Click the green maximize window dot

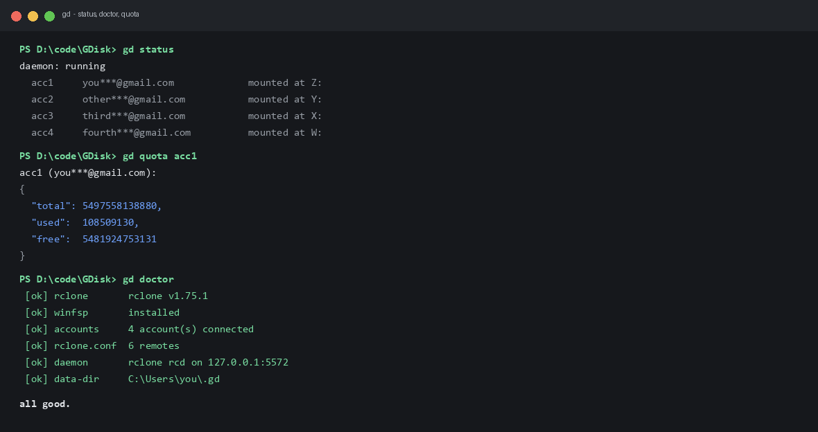point(49,16)
